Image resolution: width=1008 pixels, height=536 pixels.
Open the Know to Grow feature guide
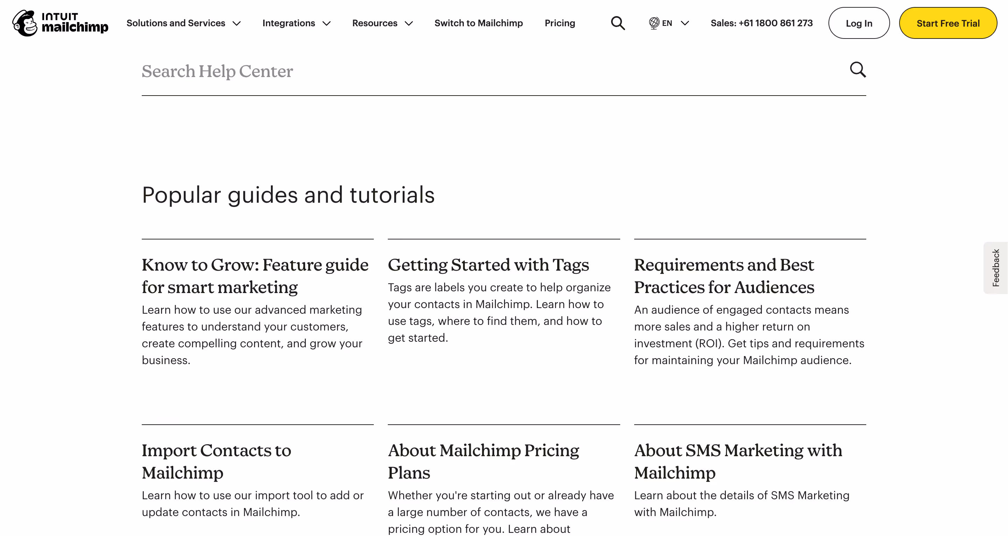click(x=255, y=276)
